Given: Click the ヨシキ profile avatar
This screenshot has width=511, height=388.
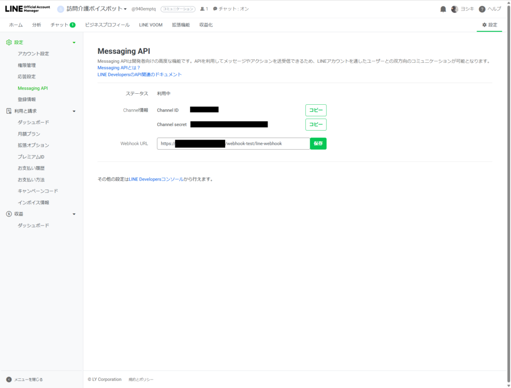Looking at the screenshot, I should pyautogui.click(x=454, y=9).
